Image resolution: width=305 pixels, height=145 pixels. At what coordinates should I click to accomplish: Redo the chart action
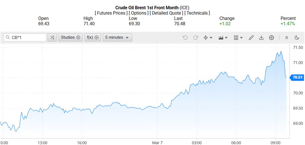pyautogui.click(x=196, y=38)
